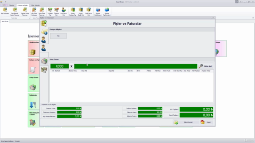The height and width of the screenshot is (143, 255).
Task: Click the Seri No column header
Action: click(132, 71)
